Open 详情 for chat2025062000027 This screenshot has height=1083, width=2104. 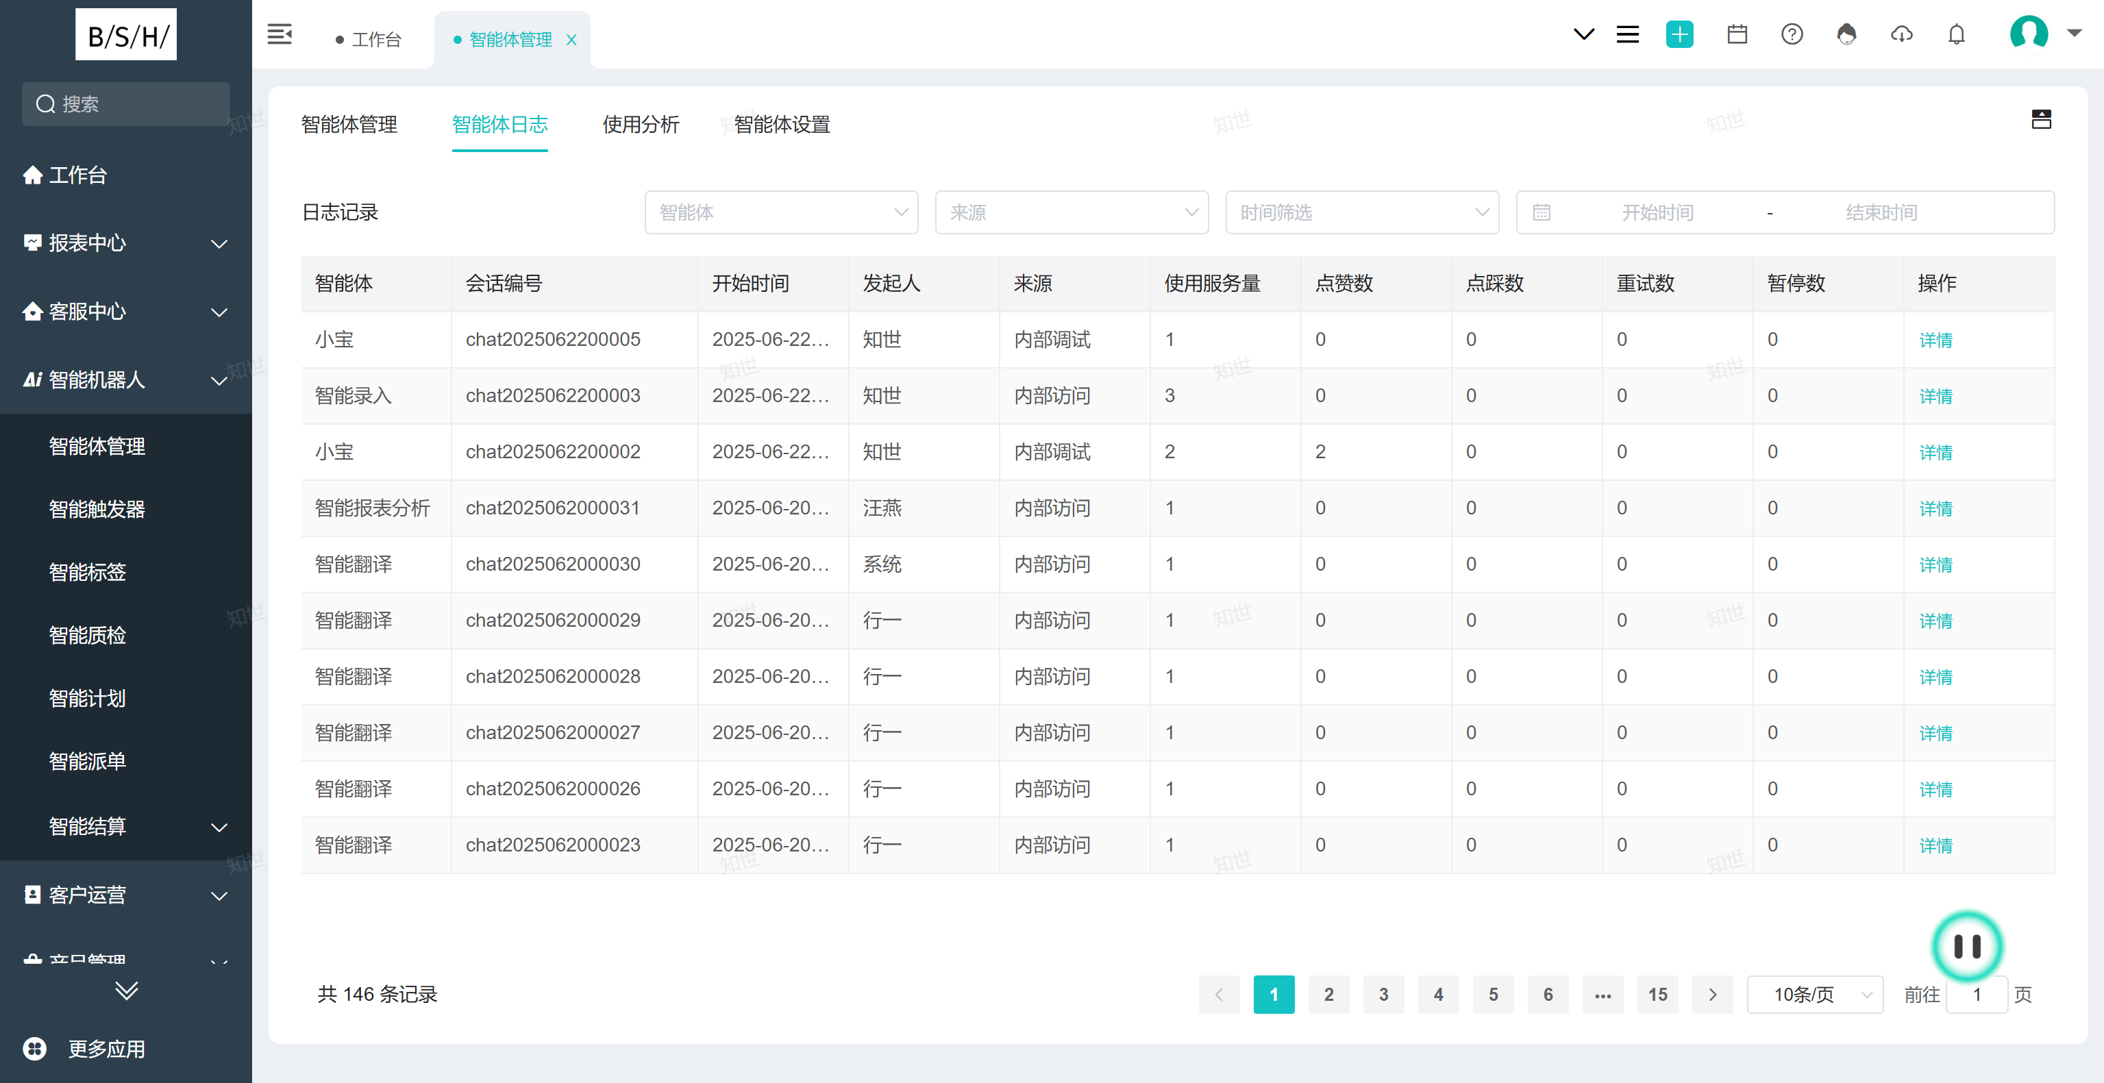click(x=1935, y=734)
